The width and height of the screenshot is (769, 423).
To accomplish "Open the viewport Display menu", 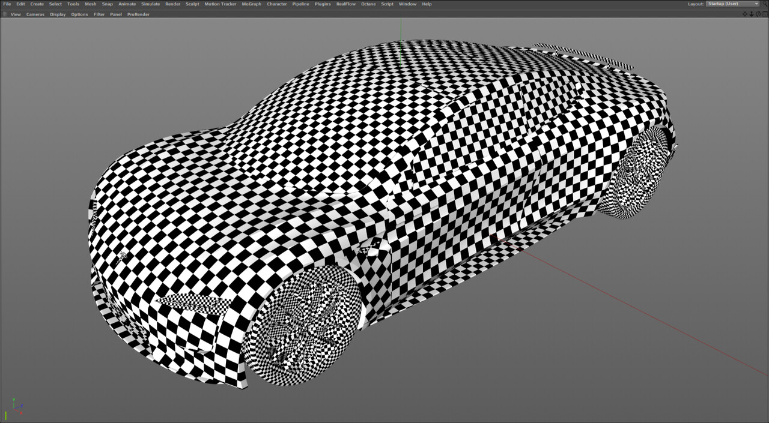I will (58, 14).
